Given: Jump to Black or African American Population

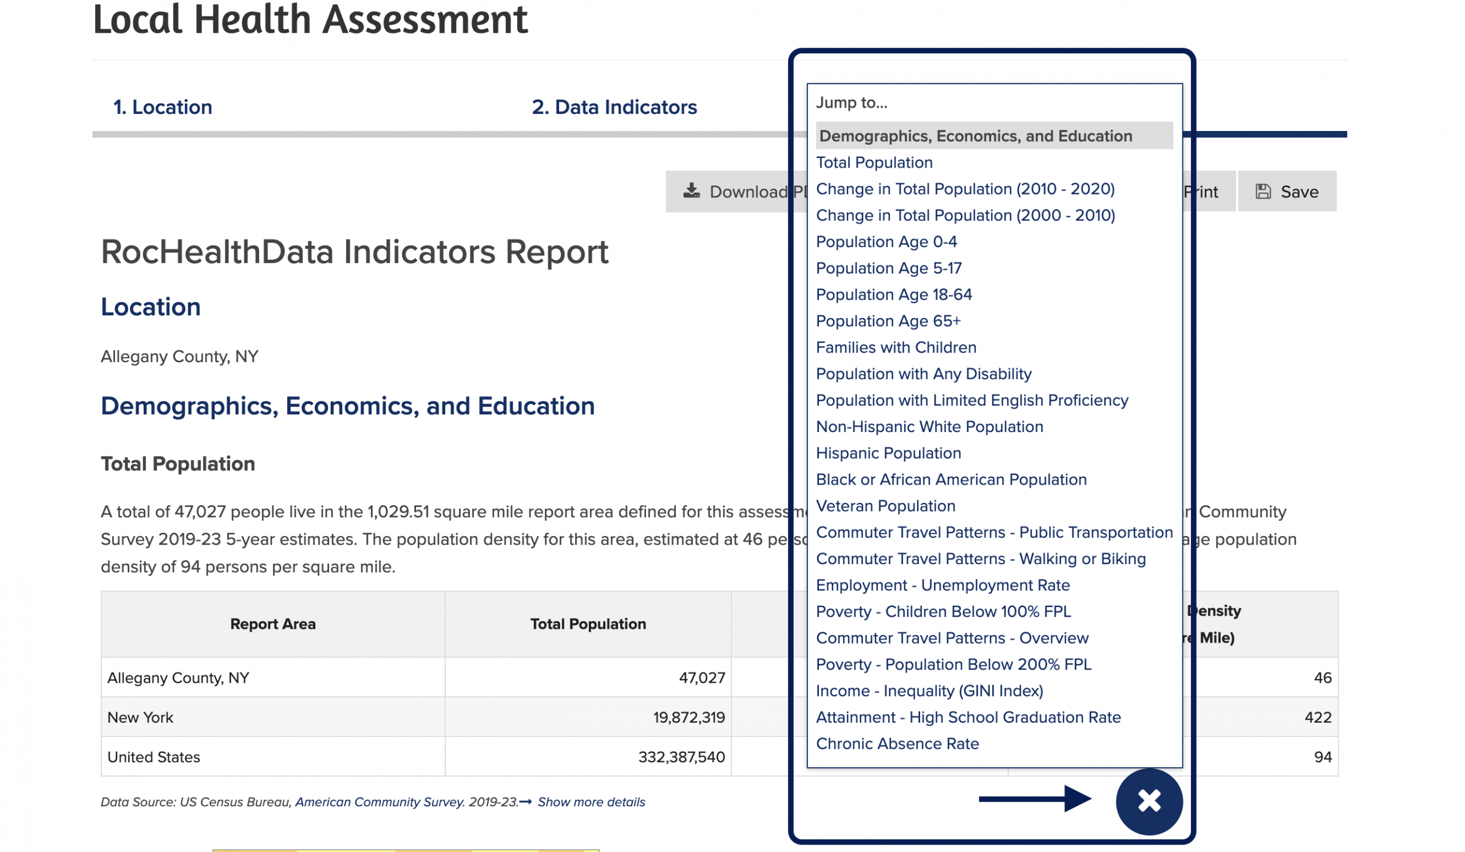Looking at the screenshot, I should 951,480.
